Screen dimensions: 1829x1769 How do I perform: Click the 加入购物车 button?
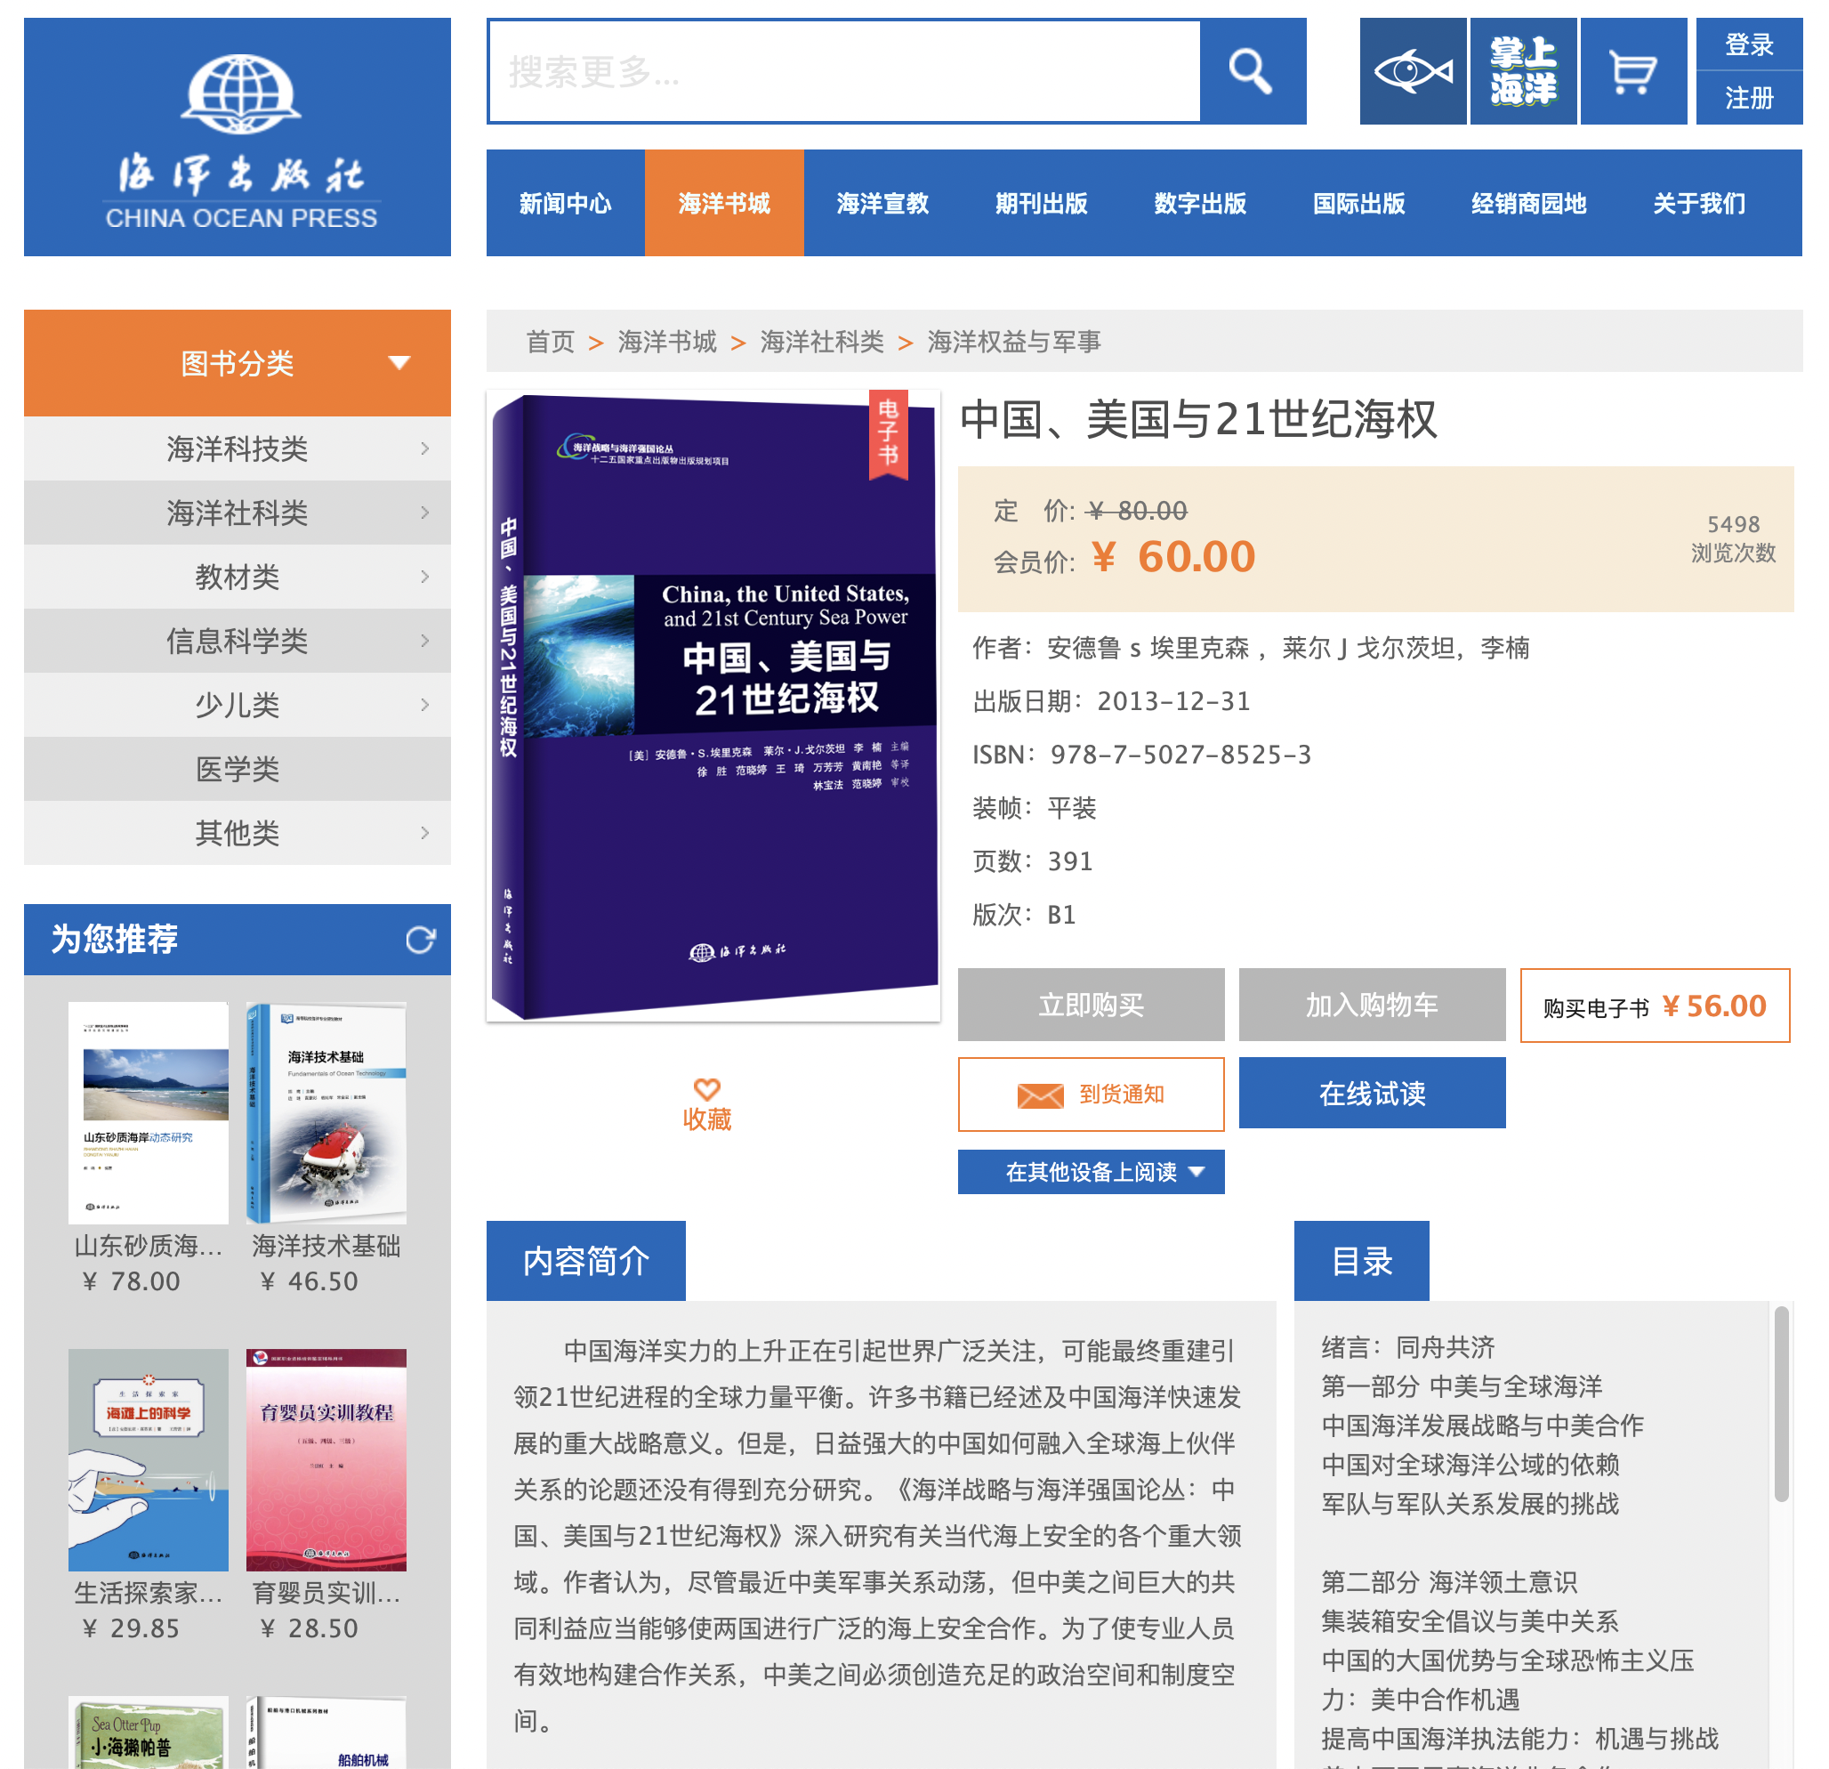click(x=1372, y=1005)
